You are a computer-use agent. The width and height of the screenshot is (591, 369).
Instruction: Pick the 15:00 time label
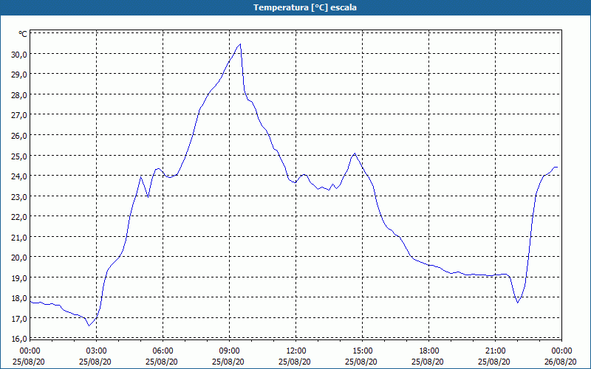tap(362, 351)
